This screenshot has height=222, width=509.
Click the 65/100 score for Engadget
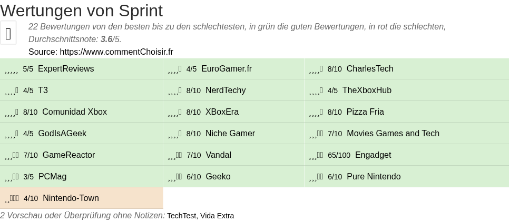pos(339,156)
